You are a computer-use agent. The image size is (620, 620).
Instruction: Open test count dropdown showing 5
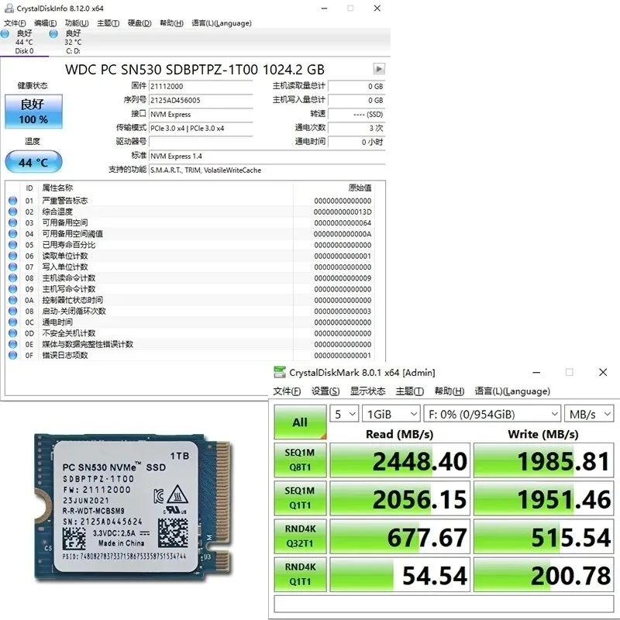(x=344, y=414)
